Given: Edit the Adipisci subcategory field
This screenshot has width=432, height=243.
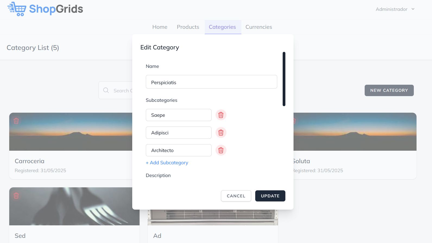Looking at the screenshot, I should tap(179, 132).
